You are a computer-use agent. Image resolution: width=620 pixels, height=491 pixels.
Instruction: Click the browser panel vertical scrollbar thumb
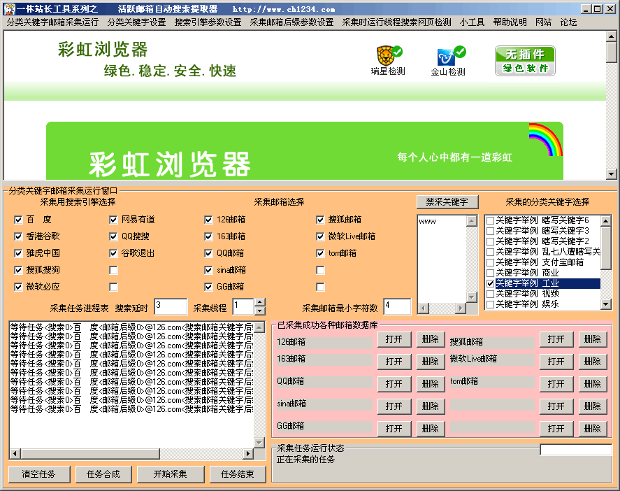click(612, 52)
